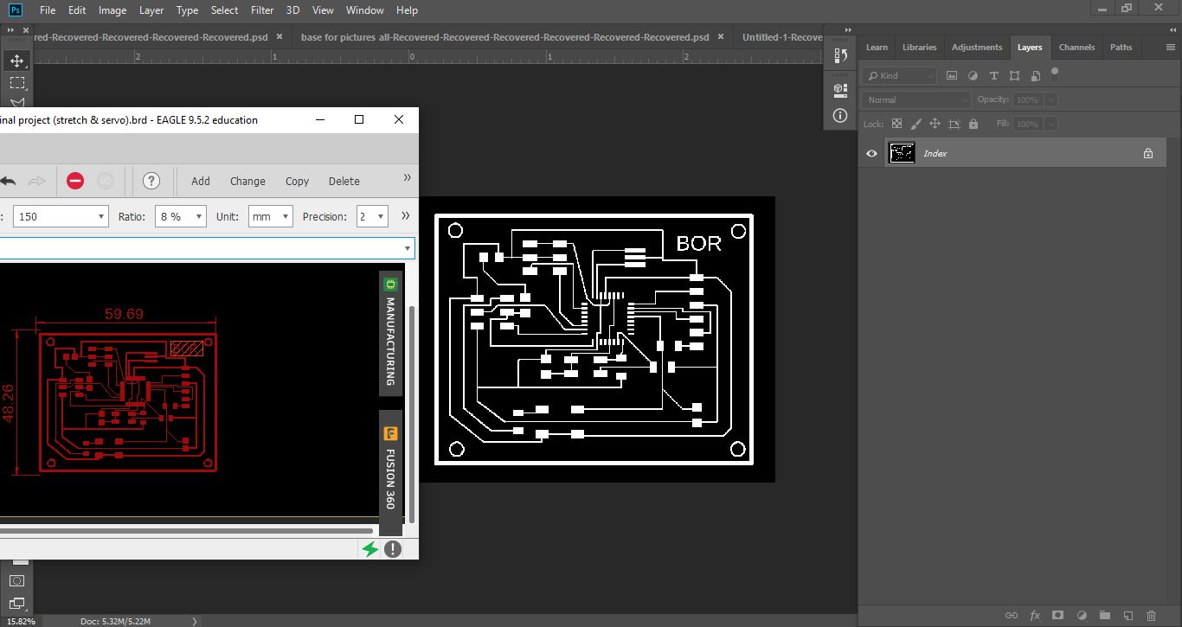1182x627 pixels.
Task: Click the Delete layer trash icon
Action: pyautogui.click(x=1150, y=615)
